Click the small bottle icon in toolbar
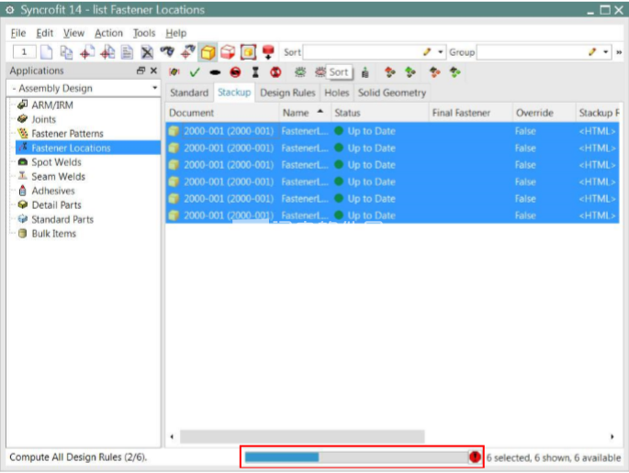Viewport: 629px width, 473px height. (365, 72)
